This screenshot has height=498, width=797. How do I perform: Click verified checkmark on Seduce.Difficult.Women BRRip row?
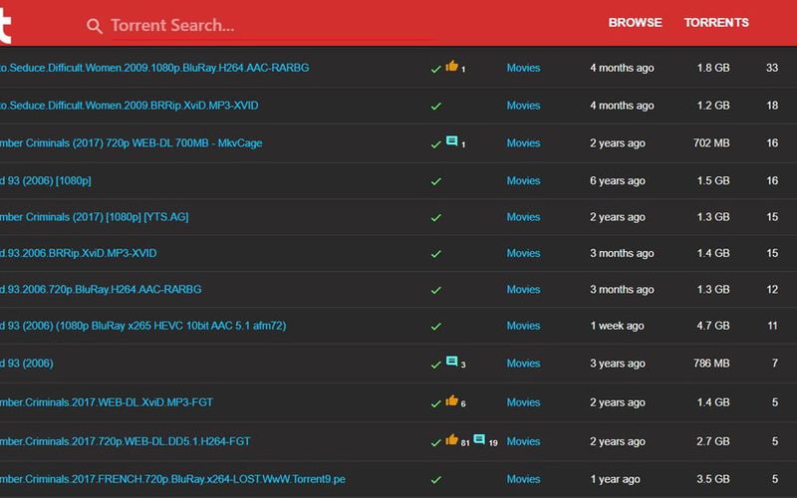tap(435, 107)
